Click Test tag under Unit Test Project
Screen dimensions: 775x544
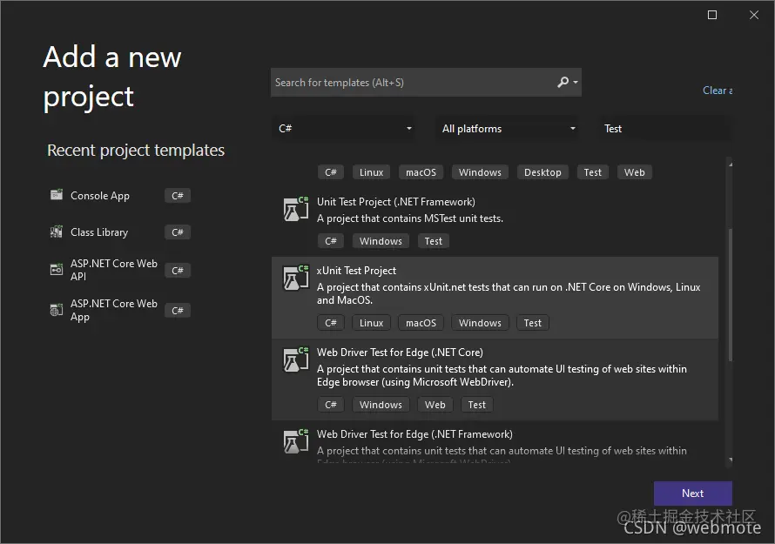point(433,241)
